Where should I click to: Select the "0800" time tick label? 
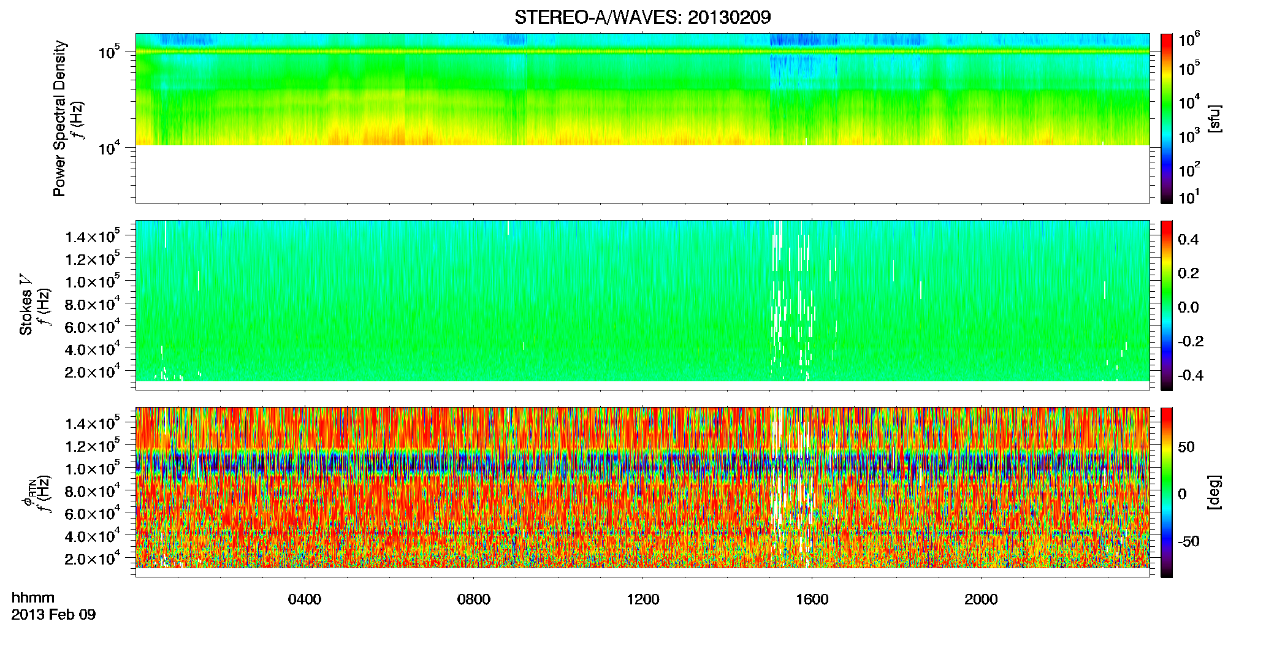coord(474,599)
